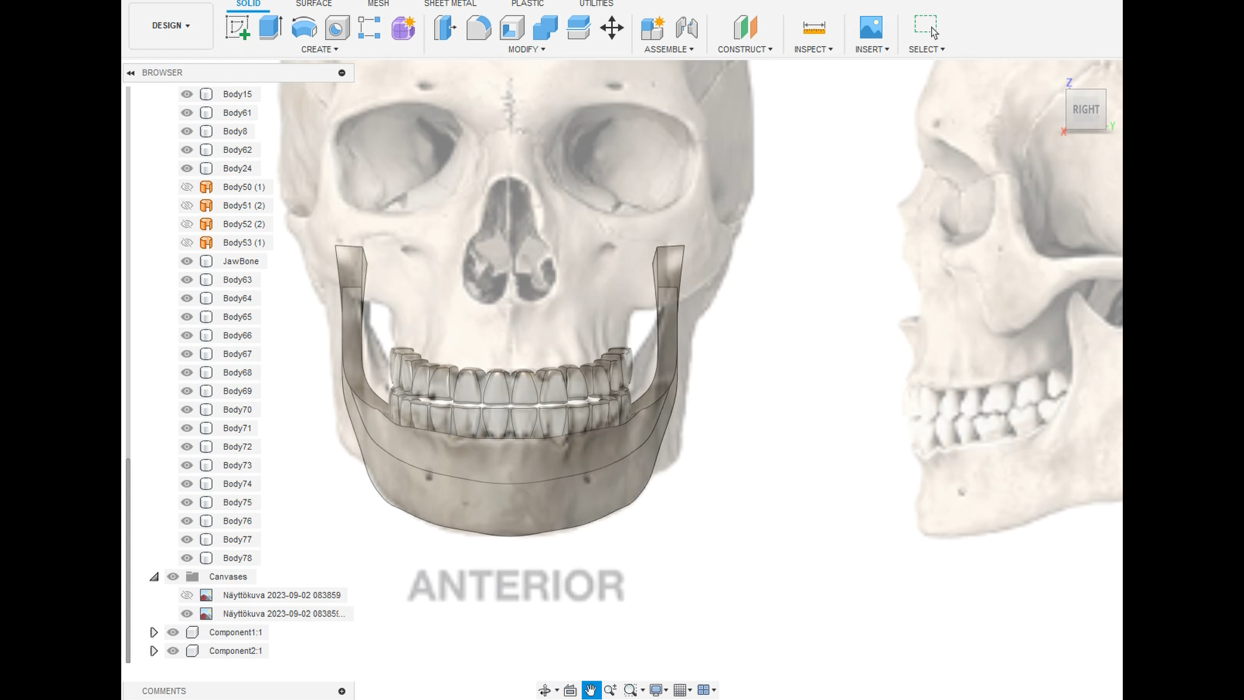The height and width of the screenshot is (700, 1244).
Task: Open the SURFACE ribbon tab
Action: [314, 4]
